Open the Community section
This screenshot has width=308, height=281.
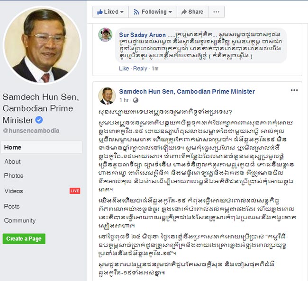tap(20, 220)
